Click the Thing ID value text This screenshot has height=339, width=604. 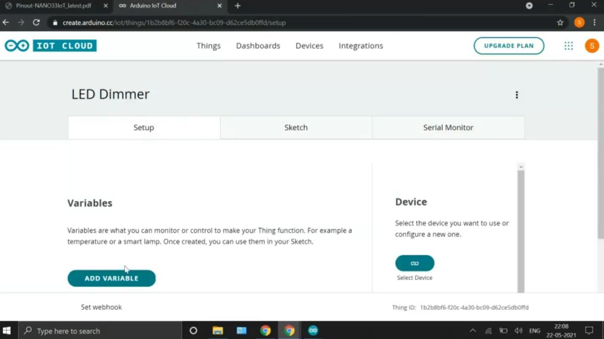pyautogui.click(x=474, y=307)
